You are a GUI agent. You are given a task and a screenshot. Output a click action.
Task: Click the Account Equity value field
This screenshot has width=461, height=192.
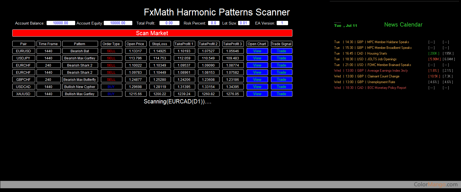pos(118,23)
